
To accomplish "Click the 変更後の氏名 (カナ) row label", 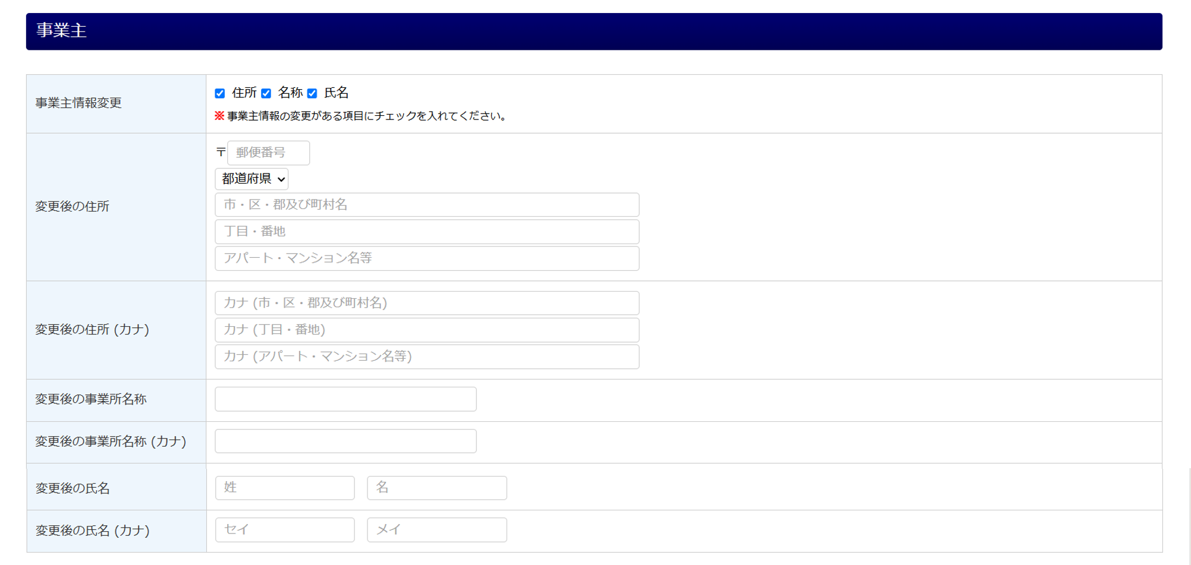I will point(92,531).
